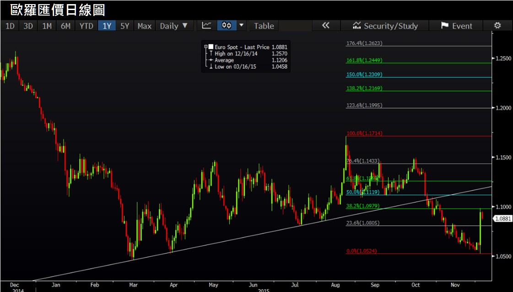This screenshot has height=292, width=513.
Task: Select the candlestick chart type icon
Action: [227, 26]
